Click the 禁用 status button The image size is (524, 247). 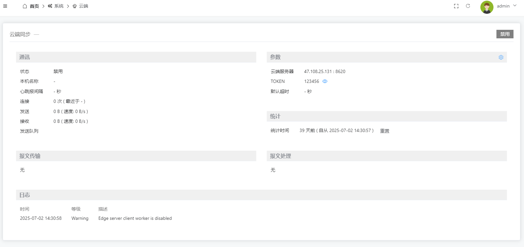click(x=505, y=34)
